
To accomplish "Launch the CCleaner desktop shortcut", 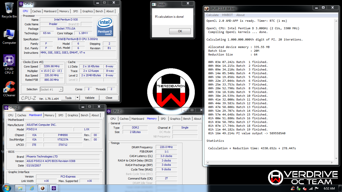I will click(9, 89).
